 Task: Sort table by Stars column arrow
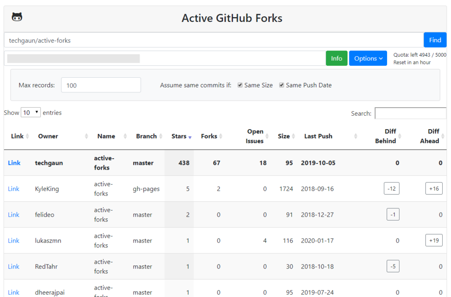(x=190, y=137)
